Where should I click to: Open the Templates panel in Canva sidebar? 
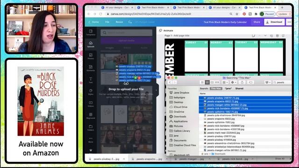coord(91,32)
